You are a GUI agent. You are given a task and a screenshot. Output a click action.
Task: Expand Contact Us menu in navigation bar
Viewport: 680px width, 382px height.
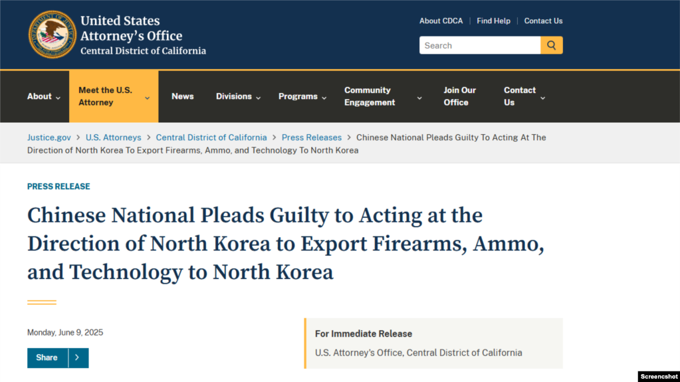pyautogui.click(x=524, y=96)
